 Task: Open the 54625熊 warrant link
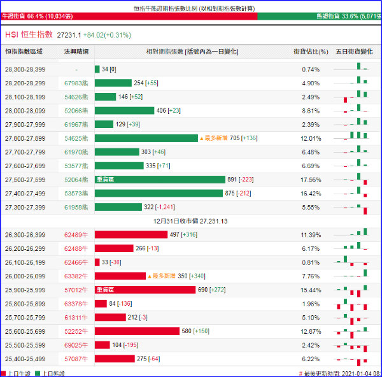click(x=76, y=138)
